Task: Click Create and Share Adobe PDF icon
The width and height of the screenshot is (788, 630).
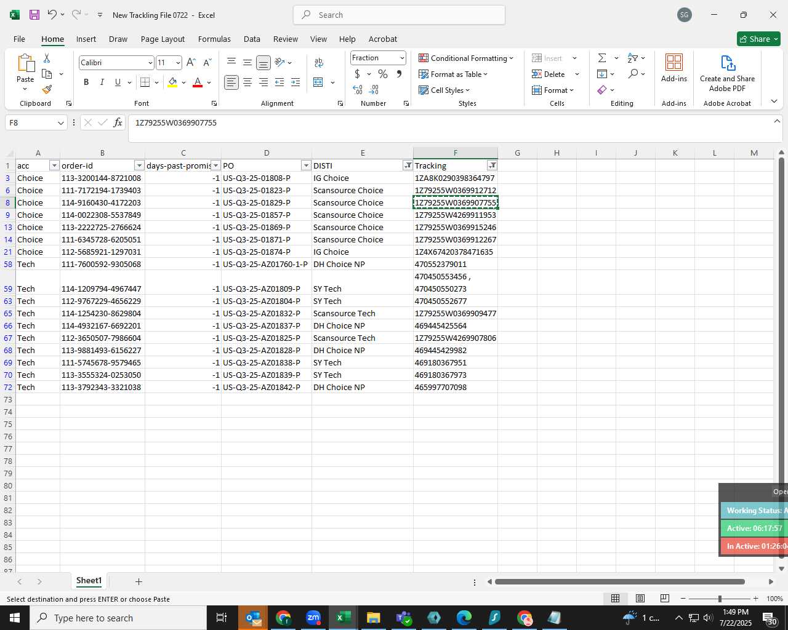Action: 728,63
